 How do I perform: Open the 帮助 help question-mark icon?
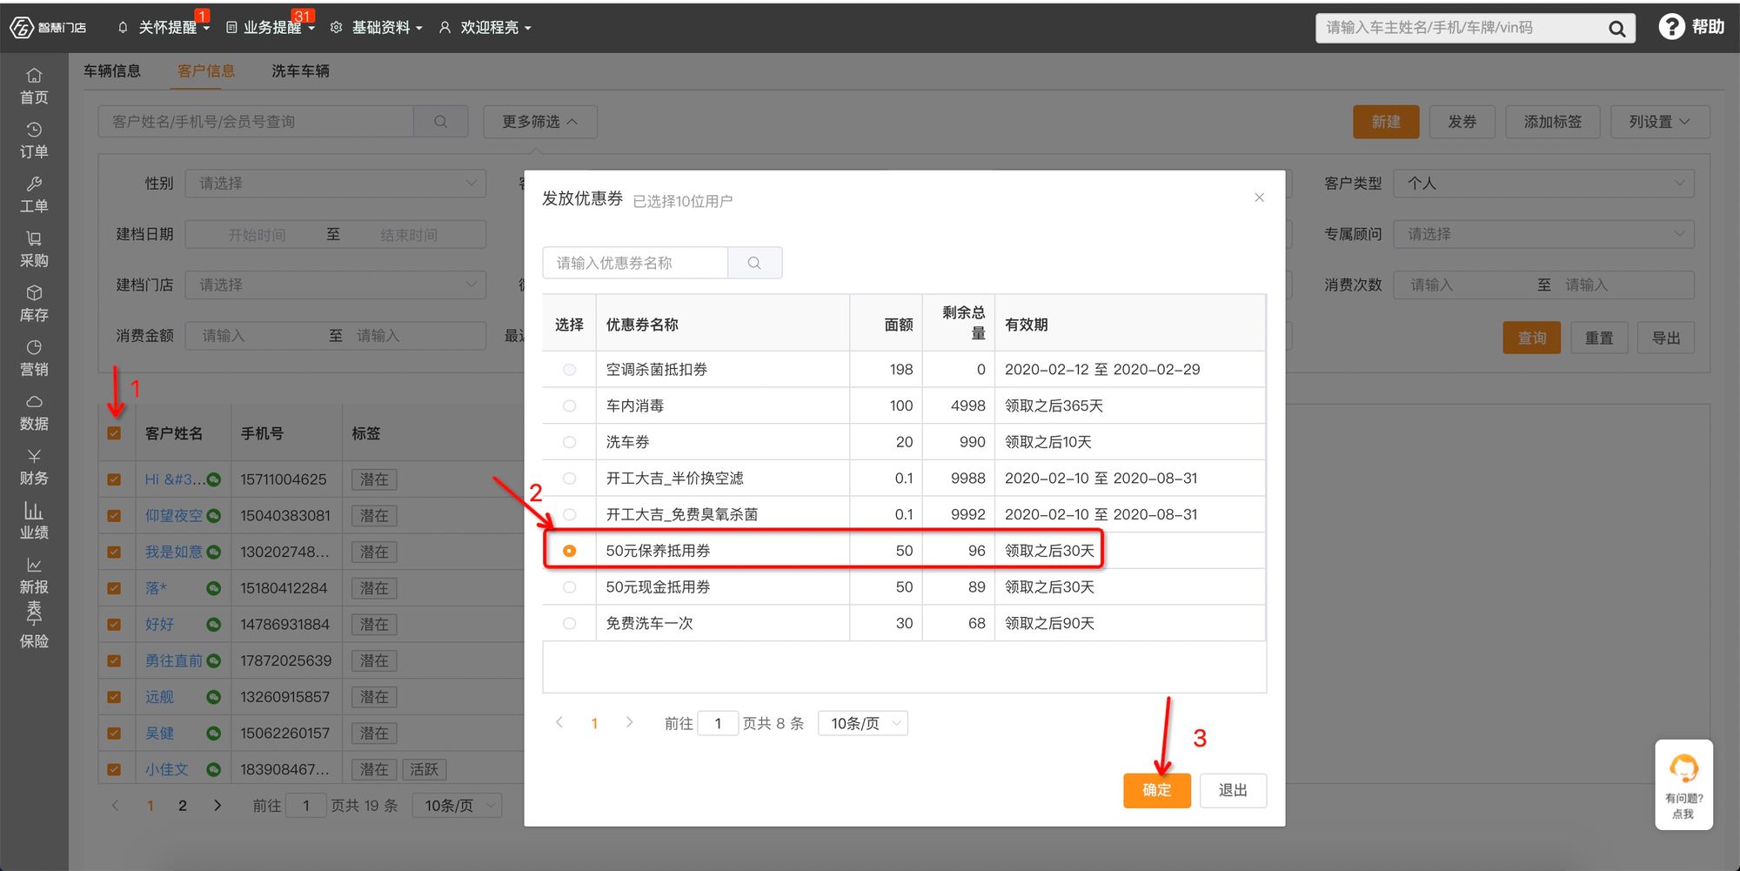1671,27
